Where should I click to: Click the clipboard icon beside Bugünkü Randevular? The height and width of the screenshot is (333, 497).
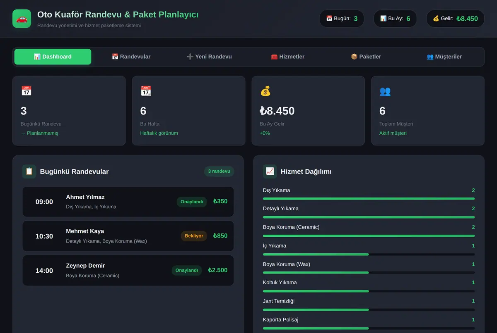point(29,171)
